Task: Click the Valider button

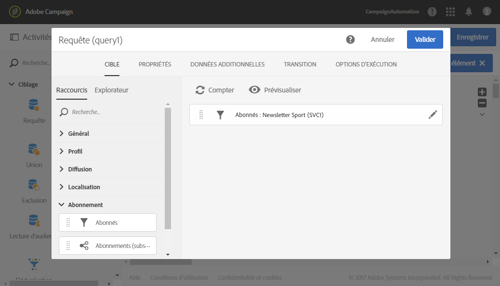Action: click(x=425, y=39)
